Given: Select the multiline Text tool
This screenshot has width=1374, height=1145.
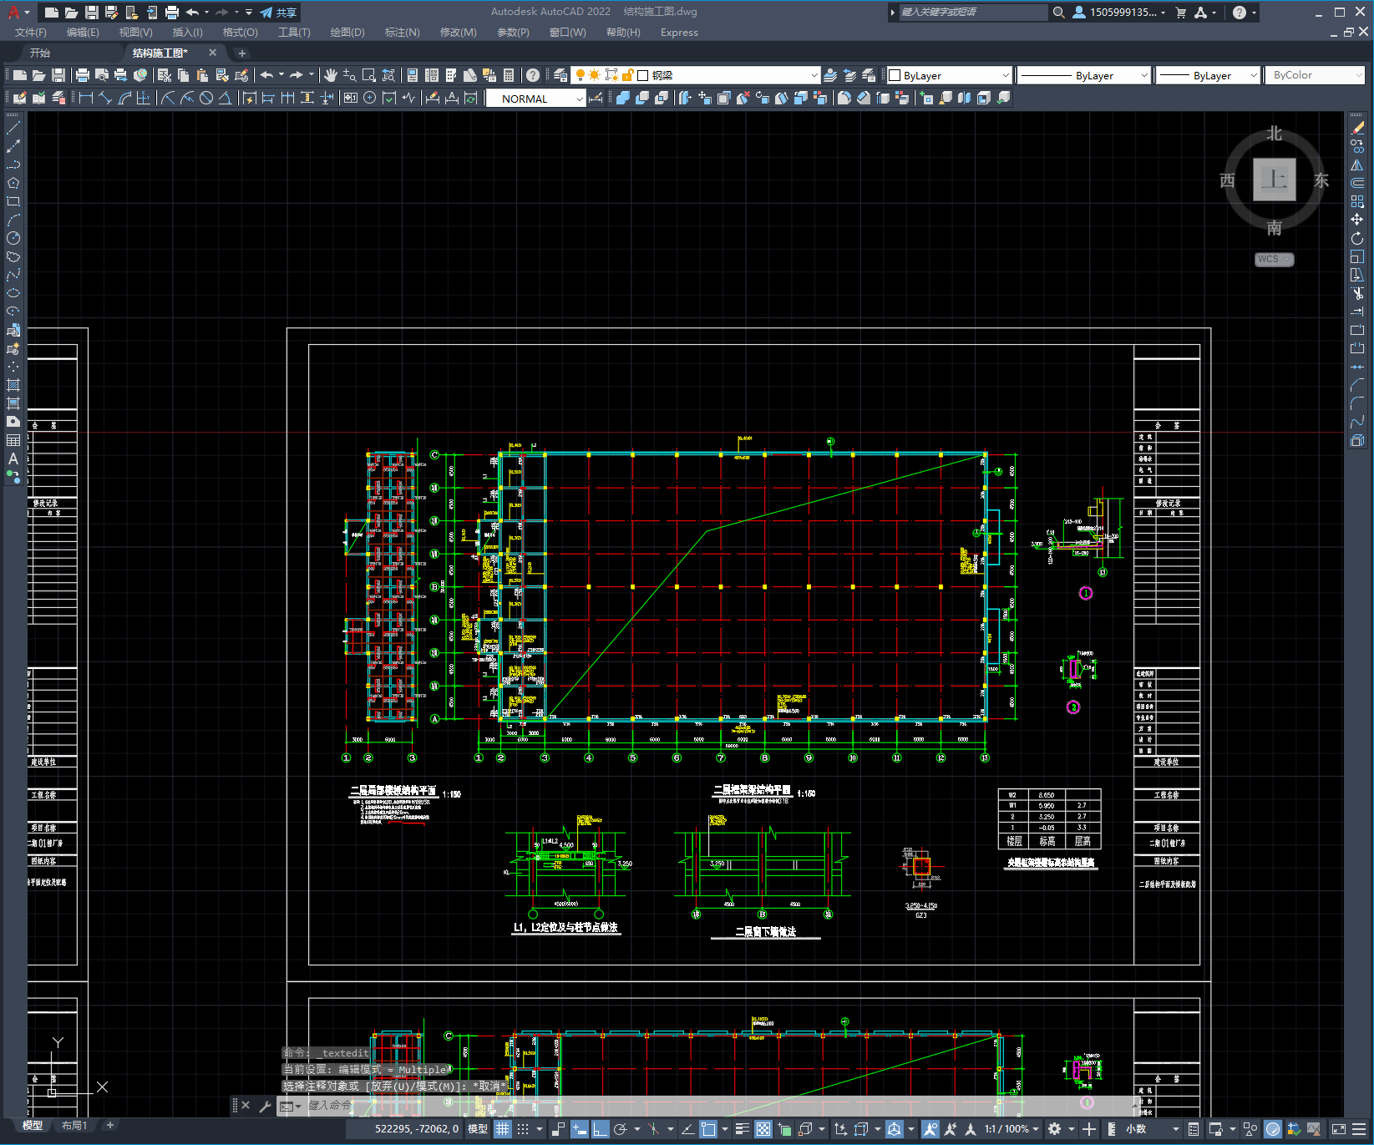Looking at the screenshot, I should 13,459.
